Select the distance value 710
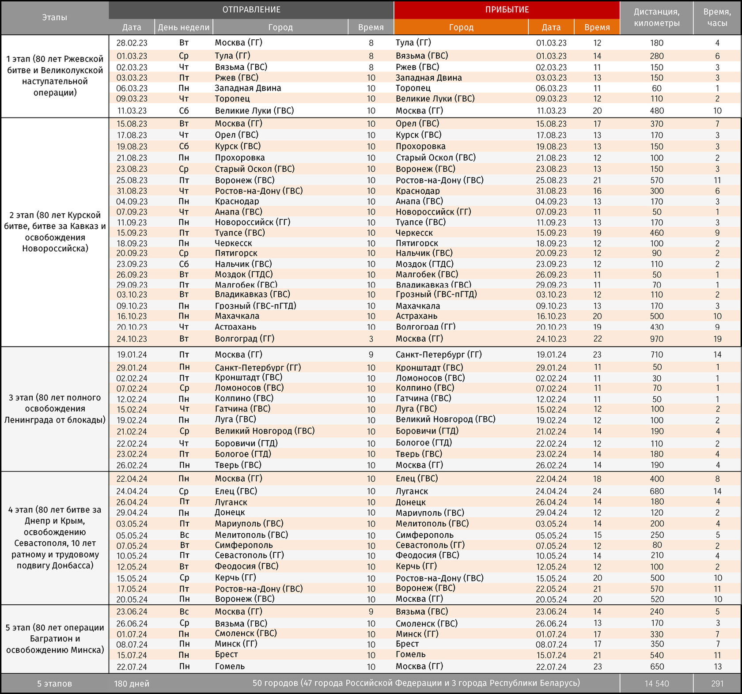This screenshot has width=742, height=694. tap(657, 355)
